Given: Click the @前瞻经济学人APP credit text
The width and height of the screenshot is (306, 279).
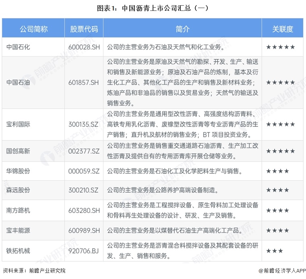Looking at the screenshot, I should click(282, 271).
